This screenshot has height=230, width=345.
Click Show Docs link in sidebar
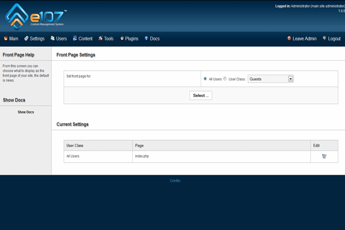[26, 112]
